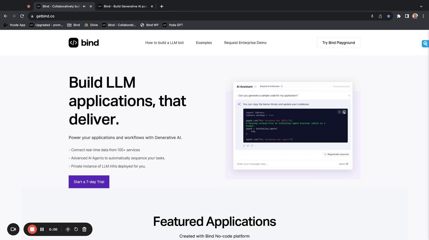Click the red recording indicator tab
This screenshot has width=429, height=240.
28,6
